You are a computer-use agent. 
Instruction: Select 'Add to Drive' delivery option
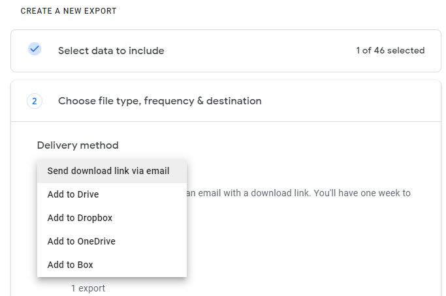(x=73, y=194)
